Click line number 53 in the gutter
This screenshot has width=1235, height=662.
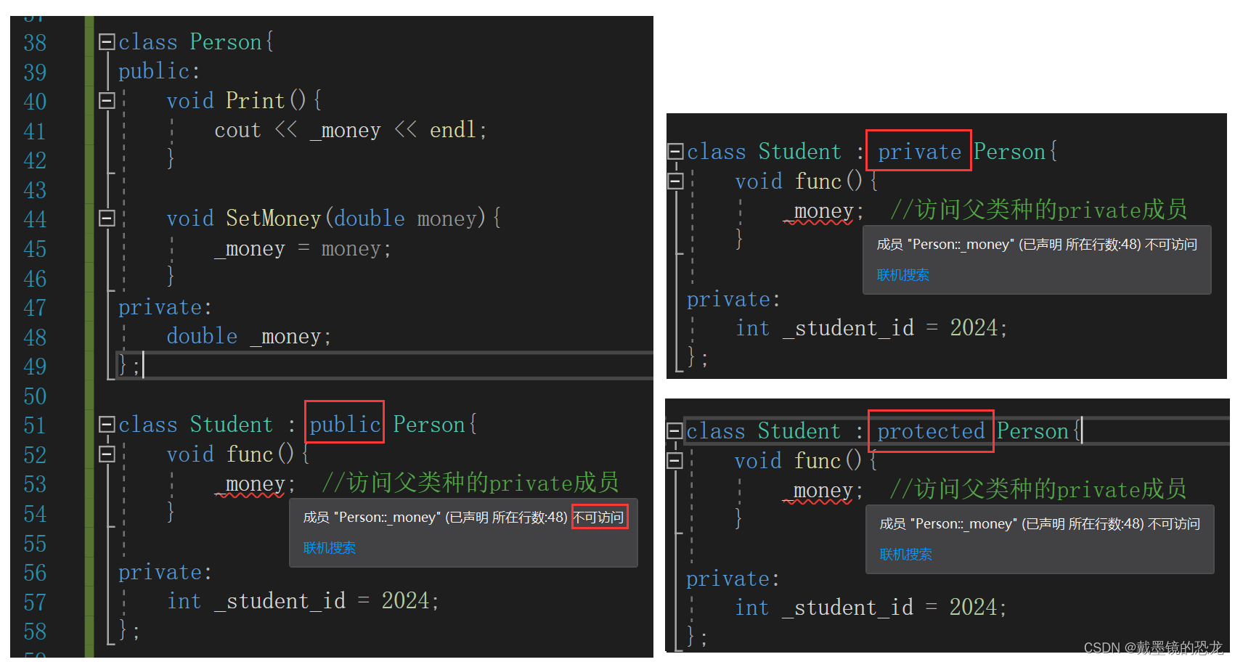pos(35,484)
